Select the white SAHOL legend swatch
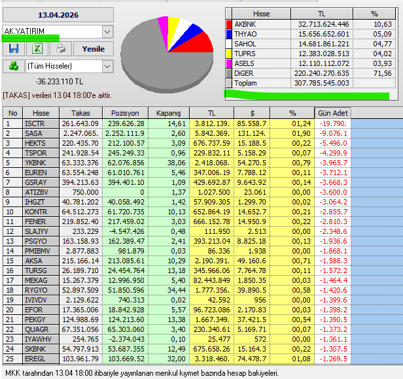The width and height of the screenshot is (403, 379). coord(229,44)
